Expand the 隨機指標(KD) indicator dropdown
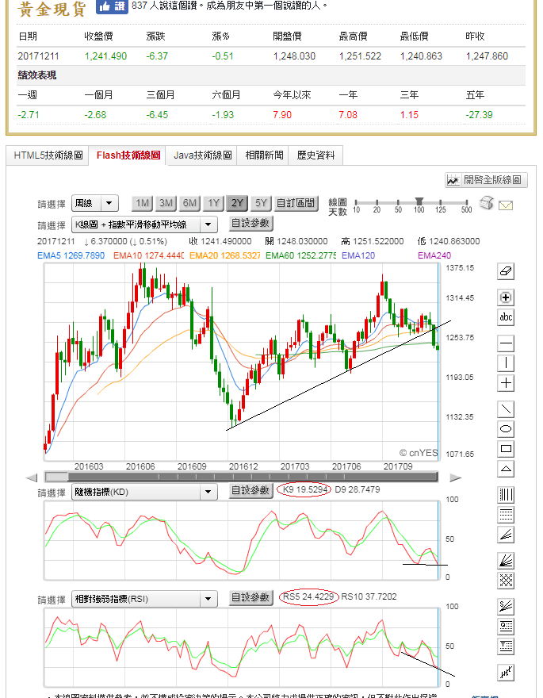543x698 pixels. (144, 492)
